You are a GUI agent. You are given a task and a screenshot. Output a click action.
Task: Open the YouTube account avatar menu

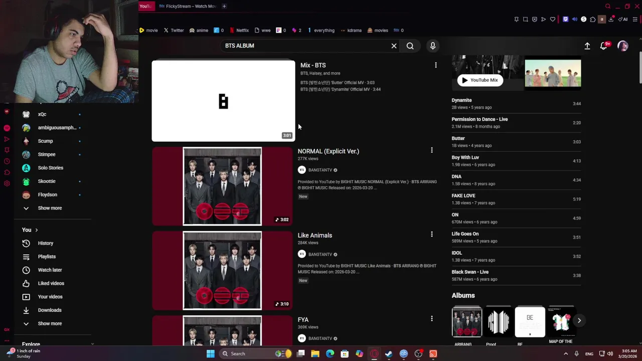tap(623, 46)
